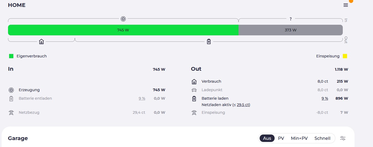Viewport: 373px width, 147px height.
Task: Select the Aus charging mode
Action: [x=267, y=138]
